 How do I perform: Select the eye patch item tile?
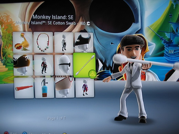click(64, 65)
